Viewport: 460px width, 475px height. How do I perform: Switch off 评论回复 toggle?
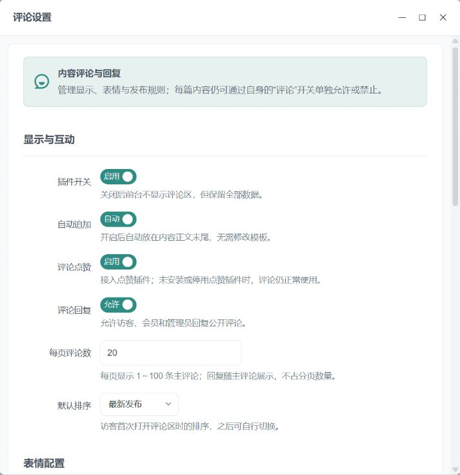[x=119, y=305]
